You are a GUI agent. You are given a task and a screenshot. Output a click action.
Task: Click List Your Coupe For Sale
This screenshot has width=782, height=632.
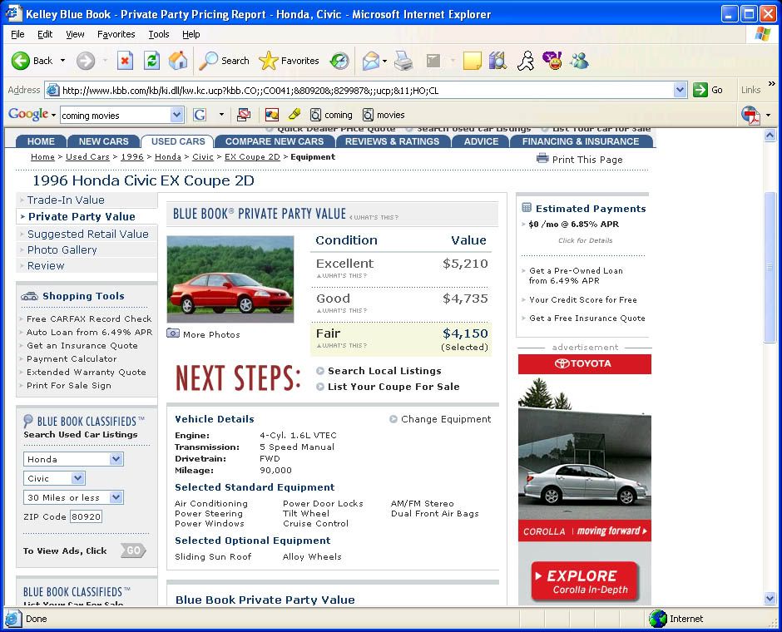click(x=393, y=387)
